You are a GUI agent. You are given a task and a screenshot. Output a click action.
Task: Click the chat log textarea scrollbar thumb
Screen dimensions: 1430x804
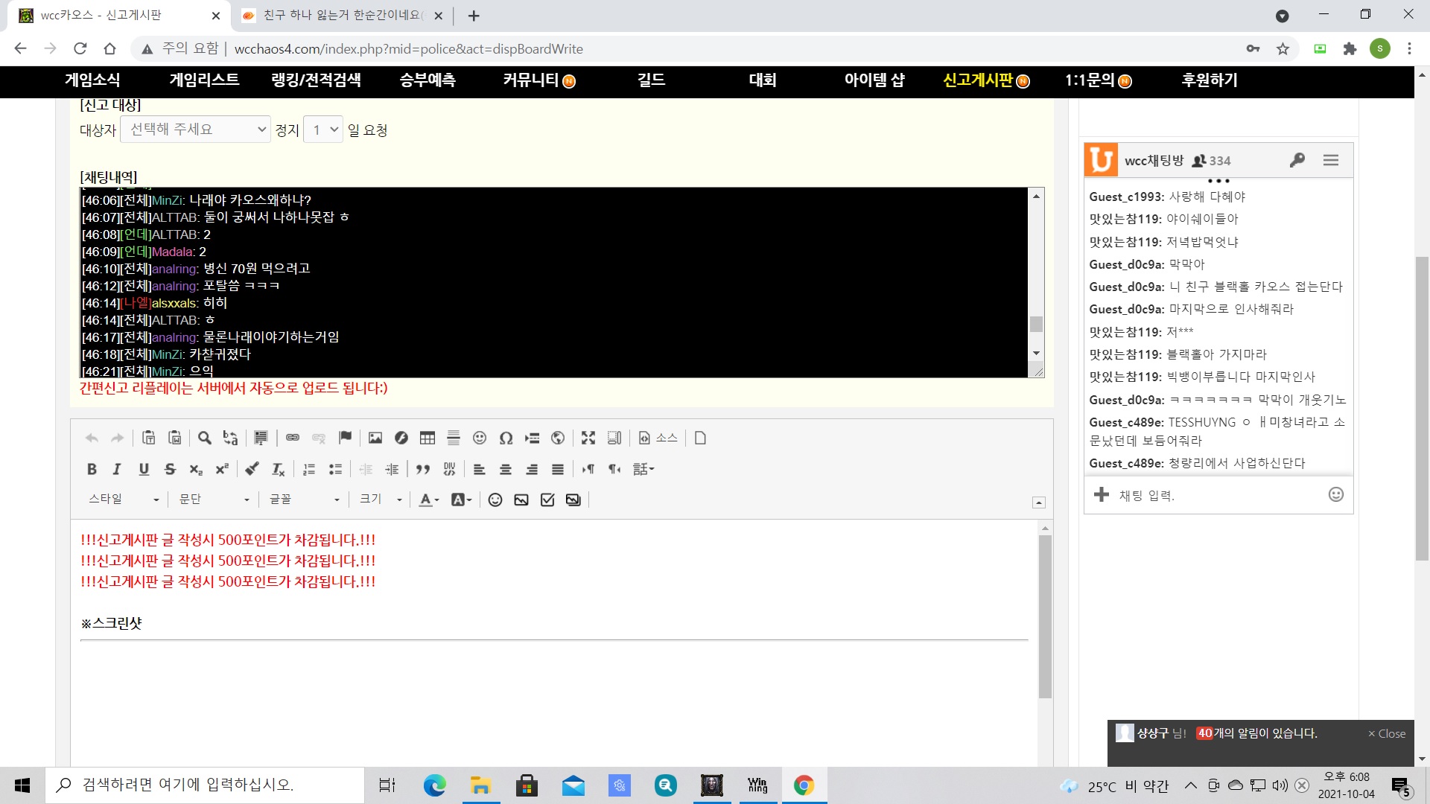(x=1036, y=324)
